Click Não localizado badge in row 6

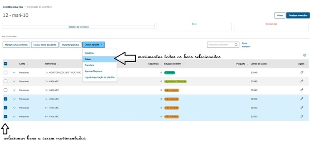pyautogui.click(x=172, y=116)
